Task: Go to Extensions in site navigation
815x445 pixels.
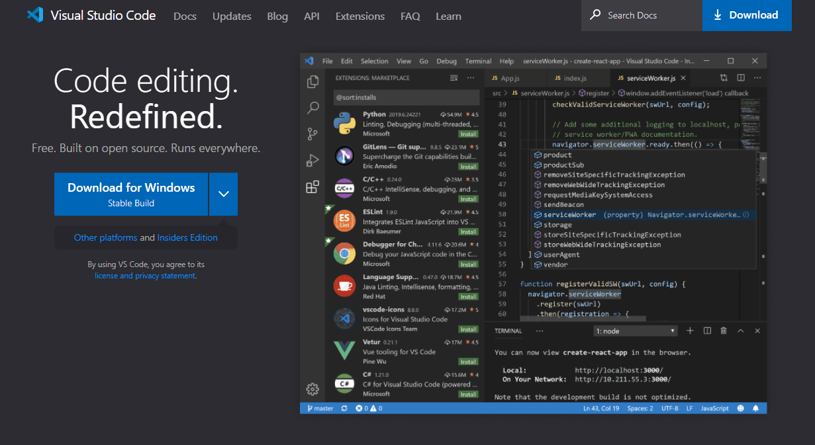Action: tap(360, 16)
